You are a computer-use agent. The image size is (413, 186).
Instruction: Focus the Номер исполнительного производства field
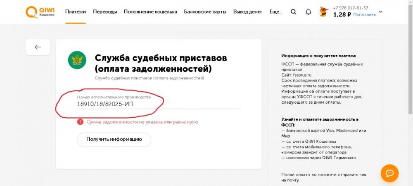tap(159, 104)
